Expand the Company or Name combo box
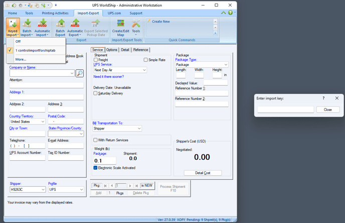This screenshot has width=345, height=223. point(72,73)
